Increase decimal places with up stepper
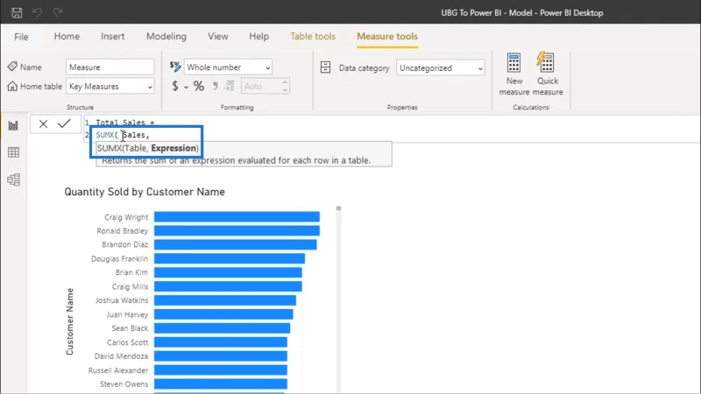This screenshot has height=394, width=701. tap(285, 82)
